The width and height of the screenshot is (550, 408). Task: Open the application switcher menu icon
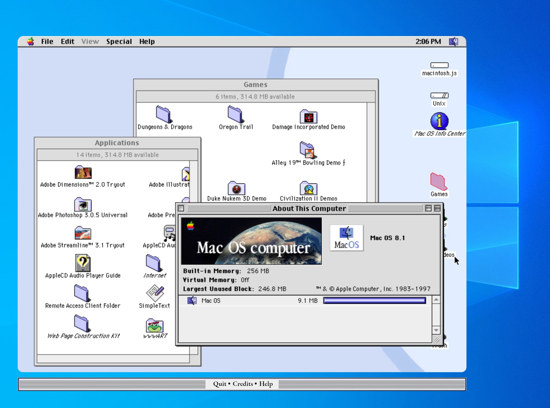(x=454, y=41)
